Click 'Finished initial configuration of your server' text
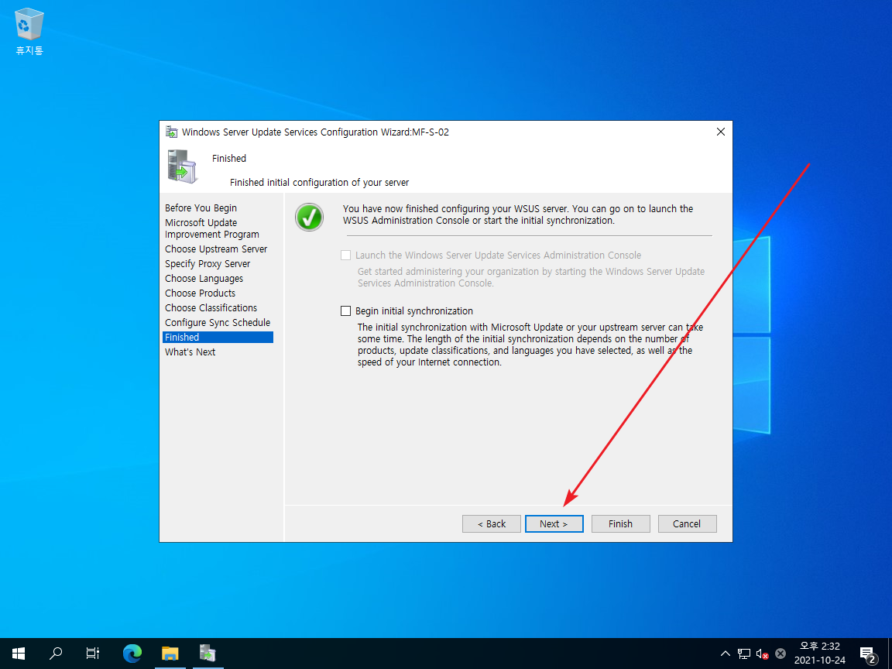Image resolution: width=892 pixels, height=669 pixels. tap(319, 183)
